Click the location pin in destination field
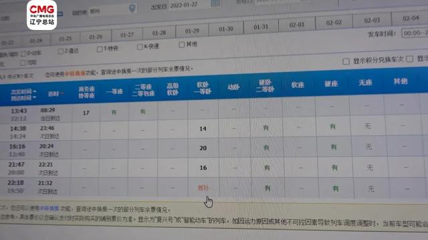 click(x=132, y=9)
